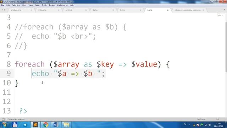The width and height of the screenshot is (227, 128).
Task: Close the untitled tab
Action: (x=86, y=10)
